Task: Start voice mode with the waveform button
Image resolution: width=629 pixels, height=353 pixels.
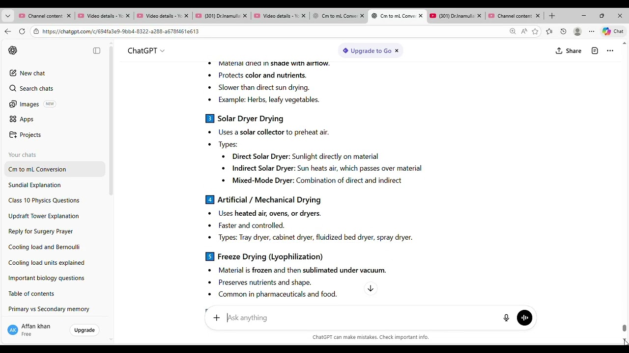Action: (524, 318)
